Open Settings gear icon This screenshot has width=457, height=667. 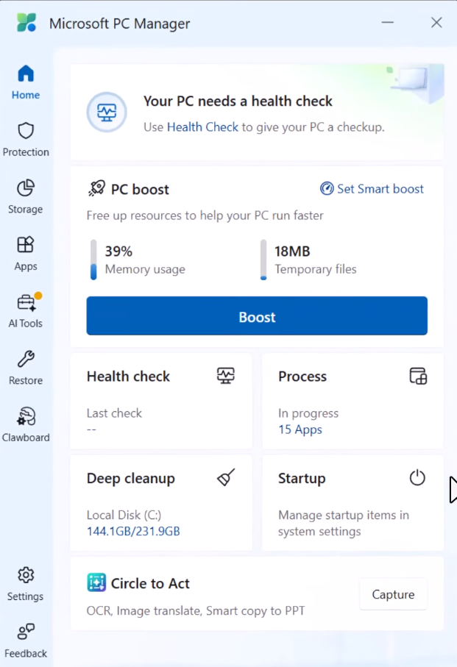(x=26, y=575)
